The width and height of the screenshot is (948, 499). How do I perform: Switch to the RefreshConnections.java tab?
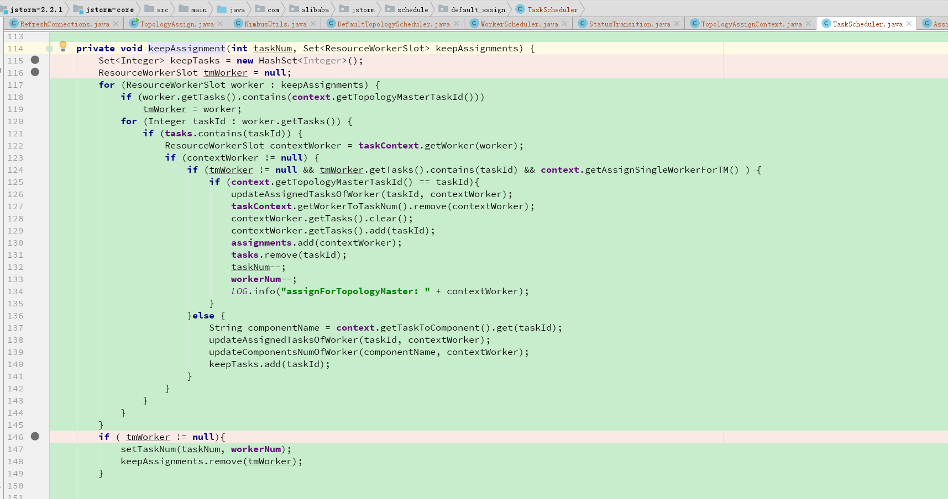pos(65,24)
